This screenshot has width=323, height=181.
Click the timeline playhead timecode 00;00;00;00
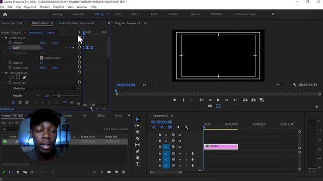[161, 122]
